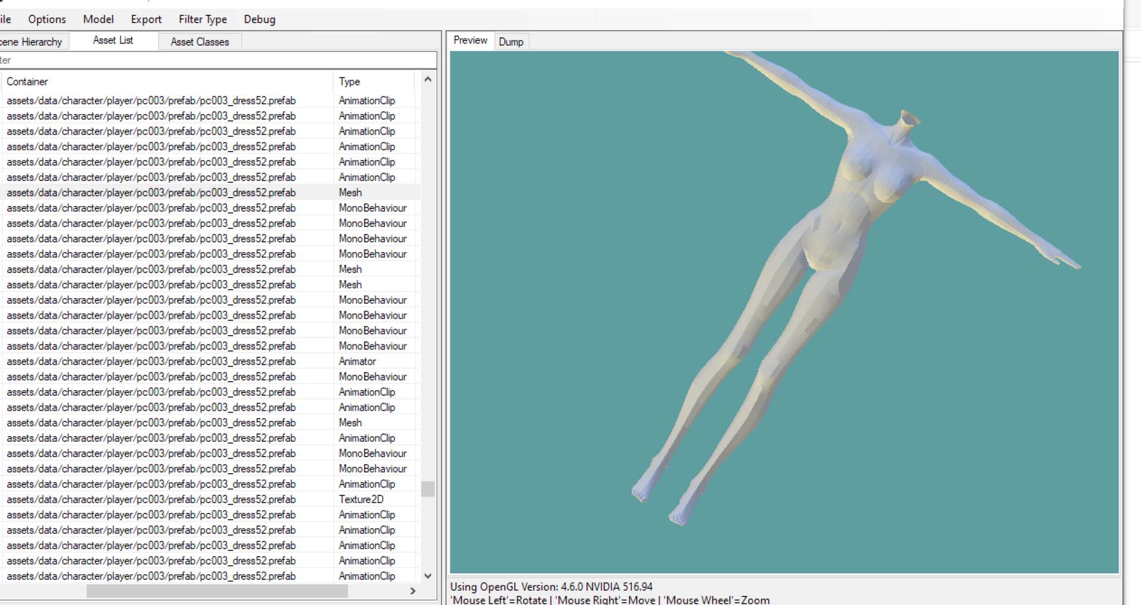Click the OpenGL version status text
The width and height of the screenshot is (1141, 605).
click(551, 587)
